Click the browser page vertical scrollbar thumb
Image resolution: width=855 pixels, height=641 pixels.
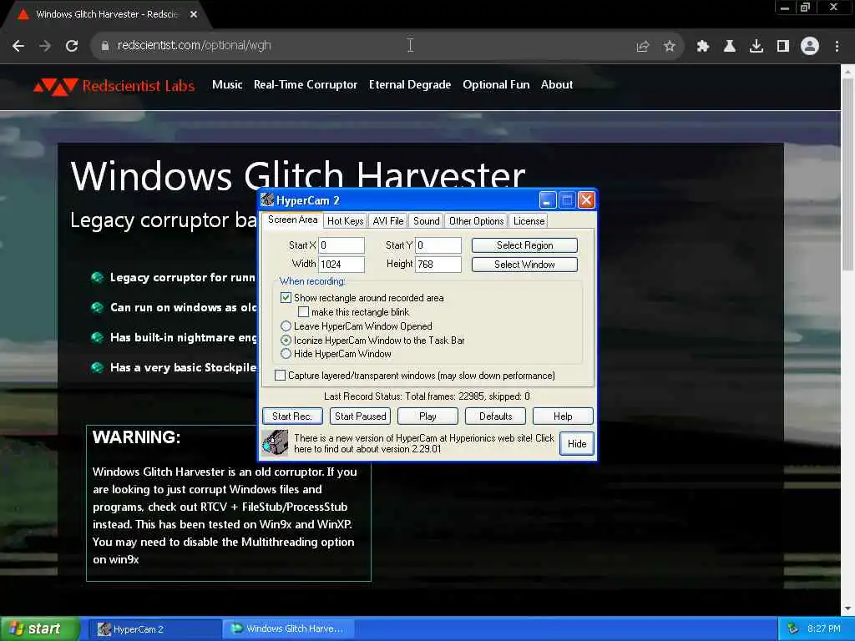click(847, 174)
